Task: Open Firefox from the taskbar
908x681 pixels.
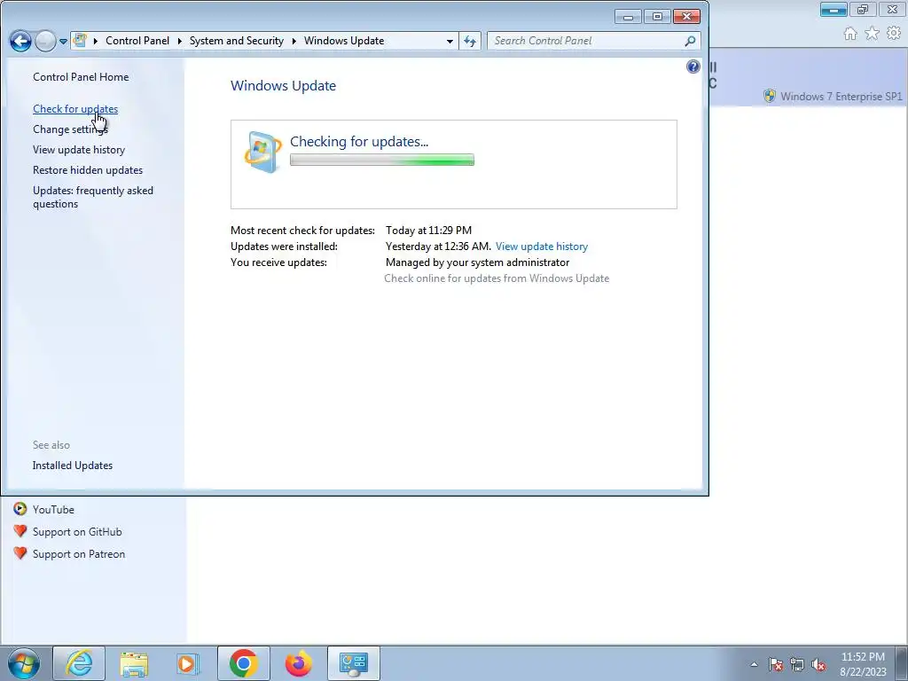Action: point(298,663)
